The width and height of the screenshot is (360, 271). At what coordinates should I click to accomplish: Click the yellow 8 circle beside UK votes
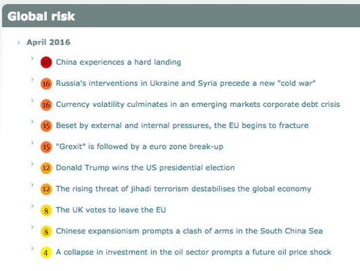tap(46, 210)
